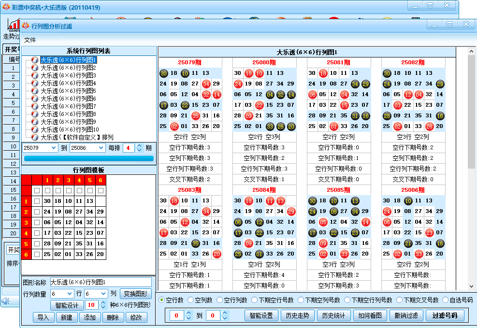Viewport: 477px width, 328px height.
Task: Click the 过滤号码 button
Action: [x=448, y=316]
